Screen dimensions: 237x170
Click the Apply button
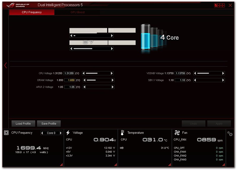(219, 123)
